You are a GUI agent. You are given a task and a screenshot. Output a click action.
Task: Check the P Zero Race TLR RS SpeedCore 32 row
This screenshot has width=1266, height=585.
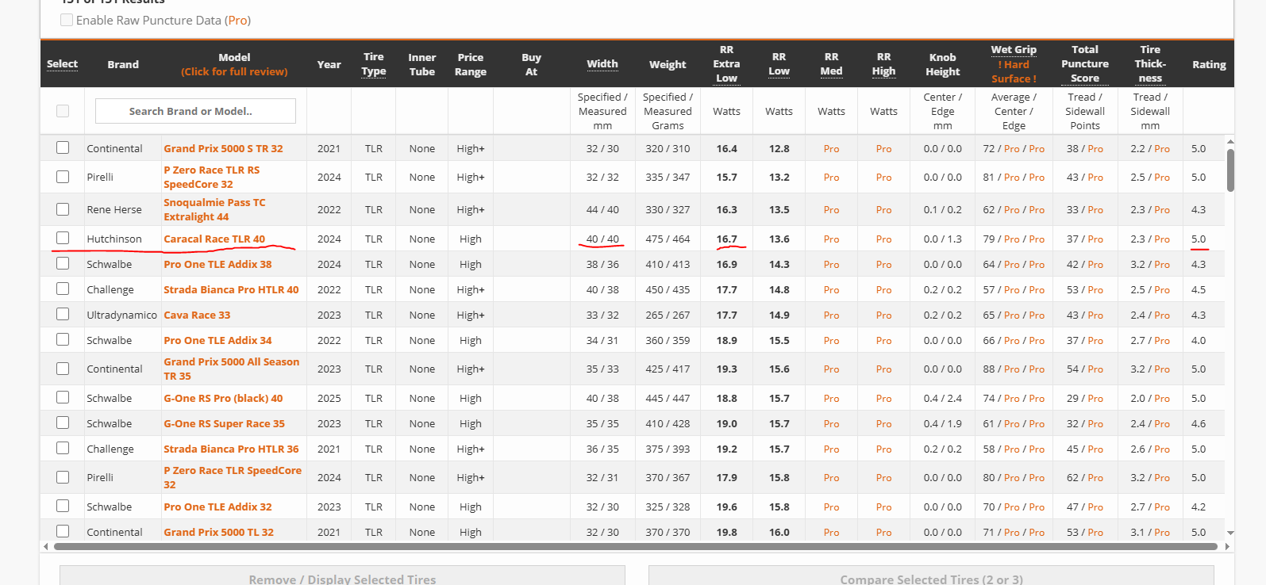click(x=63, y=177)
